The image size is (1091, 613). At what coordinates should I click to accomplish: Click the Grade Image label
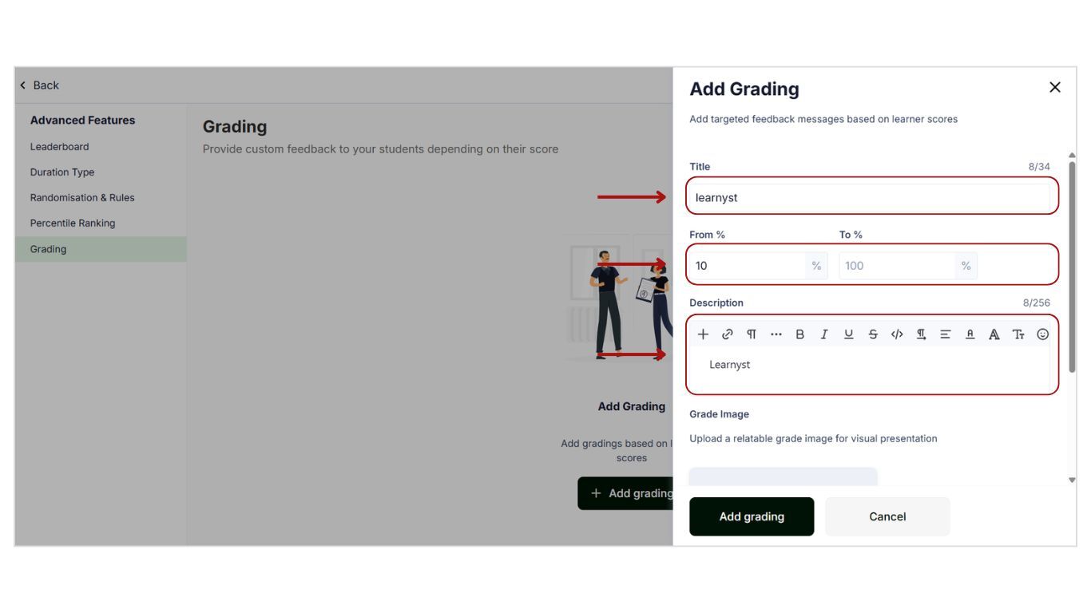(720, 414)
